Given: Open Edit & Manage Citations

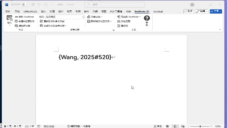Looking at the screenshot, I should [x=25, y=21].
